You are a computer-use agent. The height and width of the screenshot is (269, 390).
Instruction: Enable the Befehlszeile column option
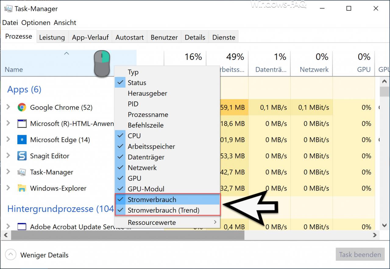pyautogui.click(x=167, y=125)
